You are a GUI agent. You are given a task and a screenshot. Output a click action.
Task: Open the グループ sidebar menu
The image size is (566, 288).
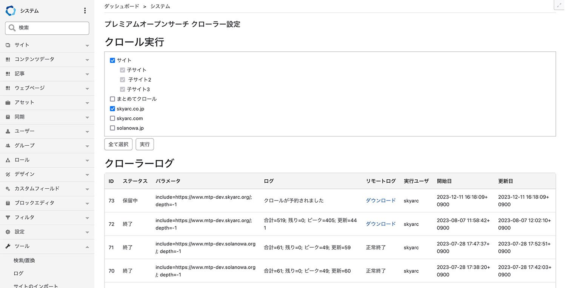47,145
